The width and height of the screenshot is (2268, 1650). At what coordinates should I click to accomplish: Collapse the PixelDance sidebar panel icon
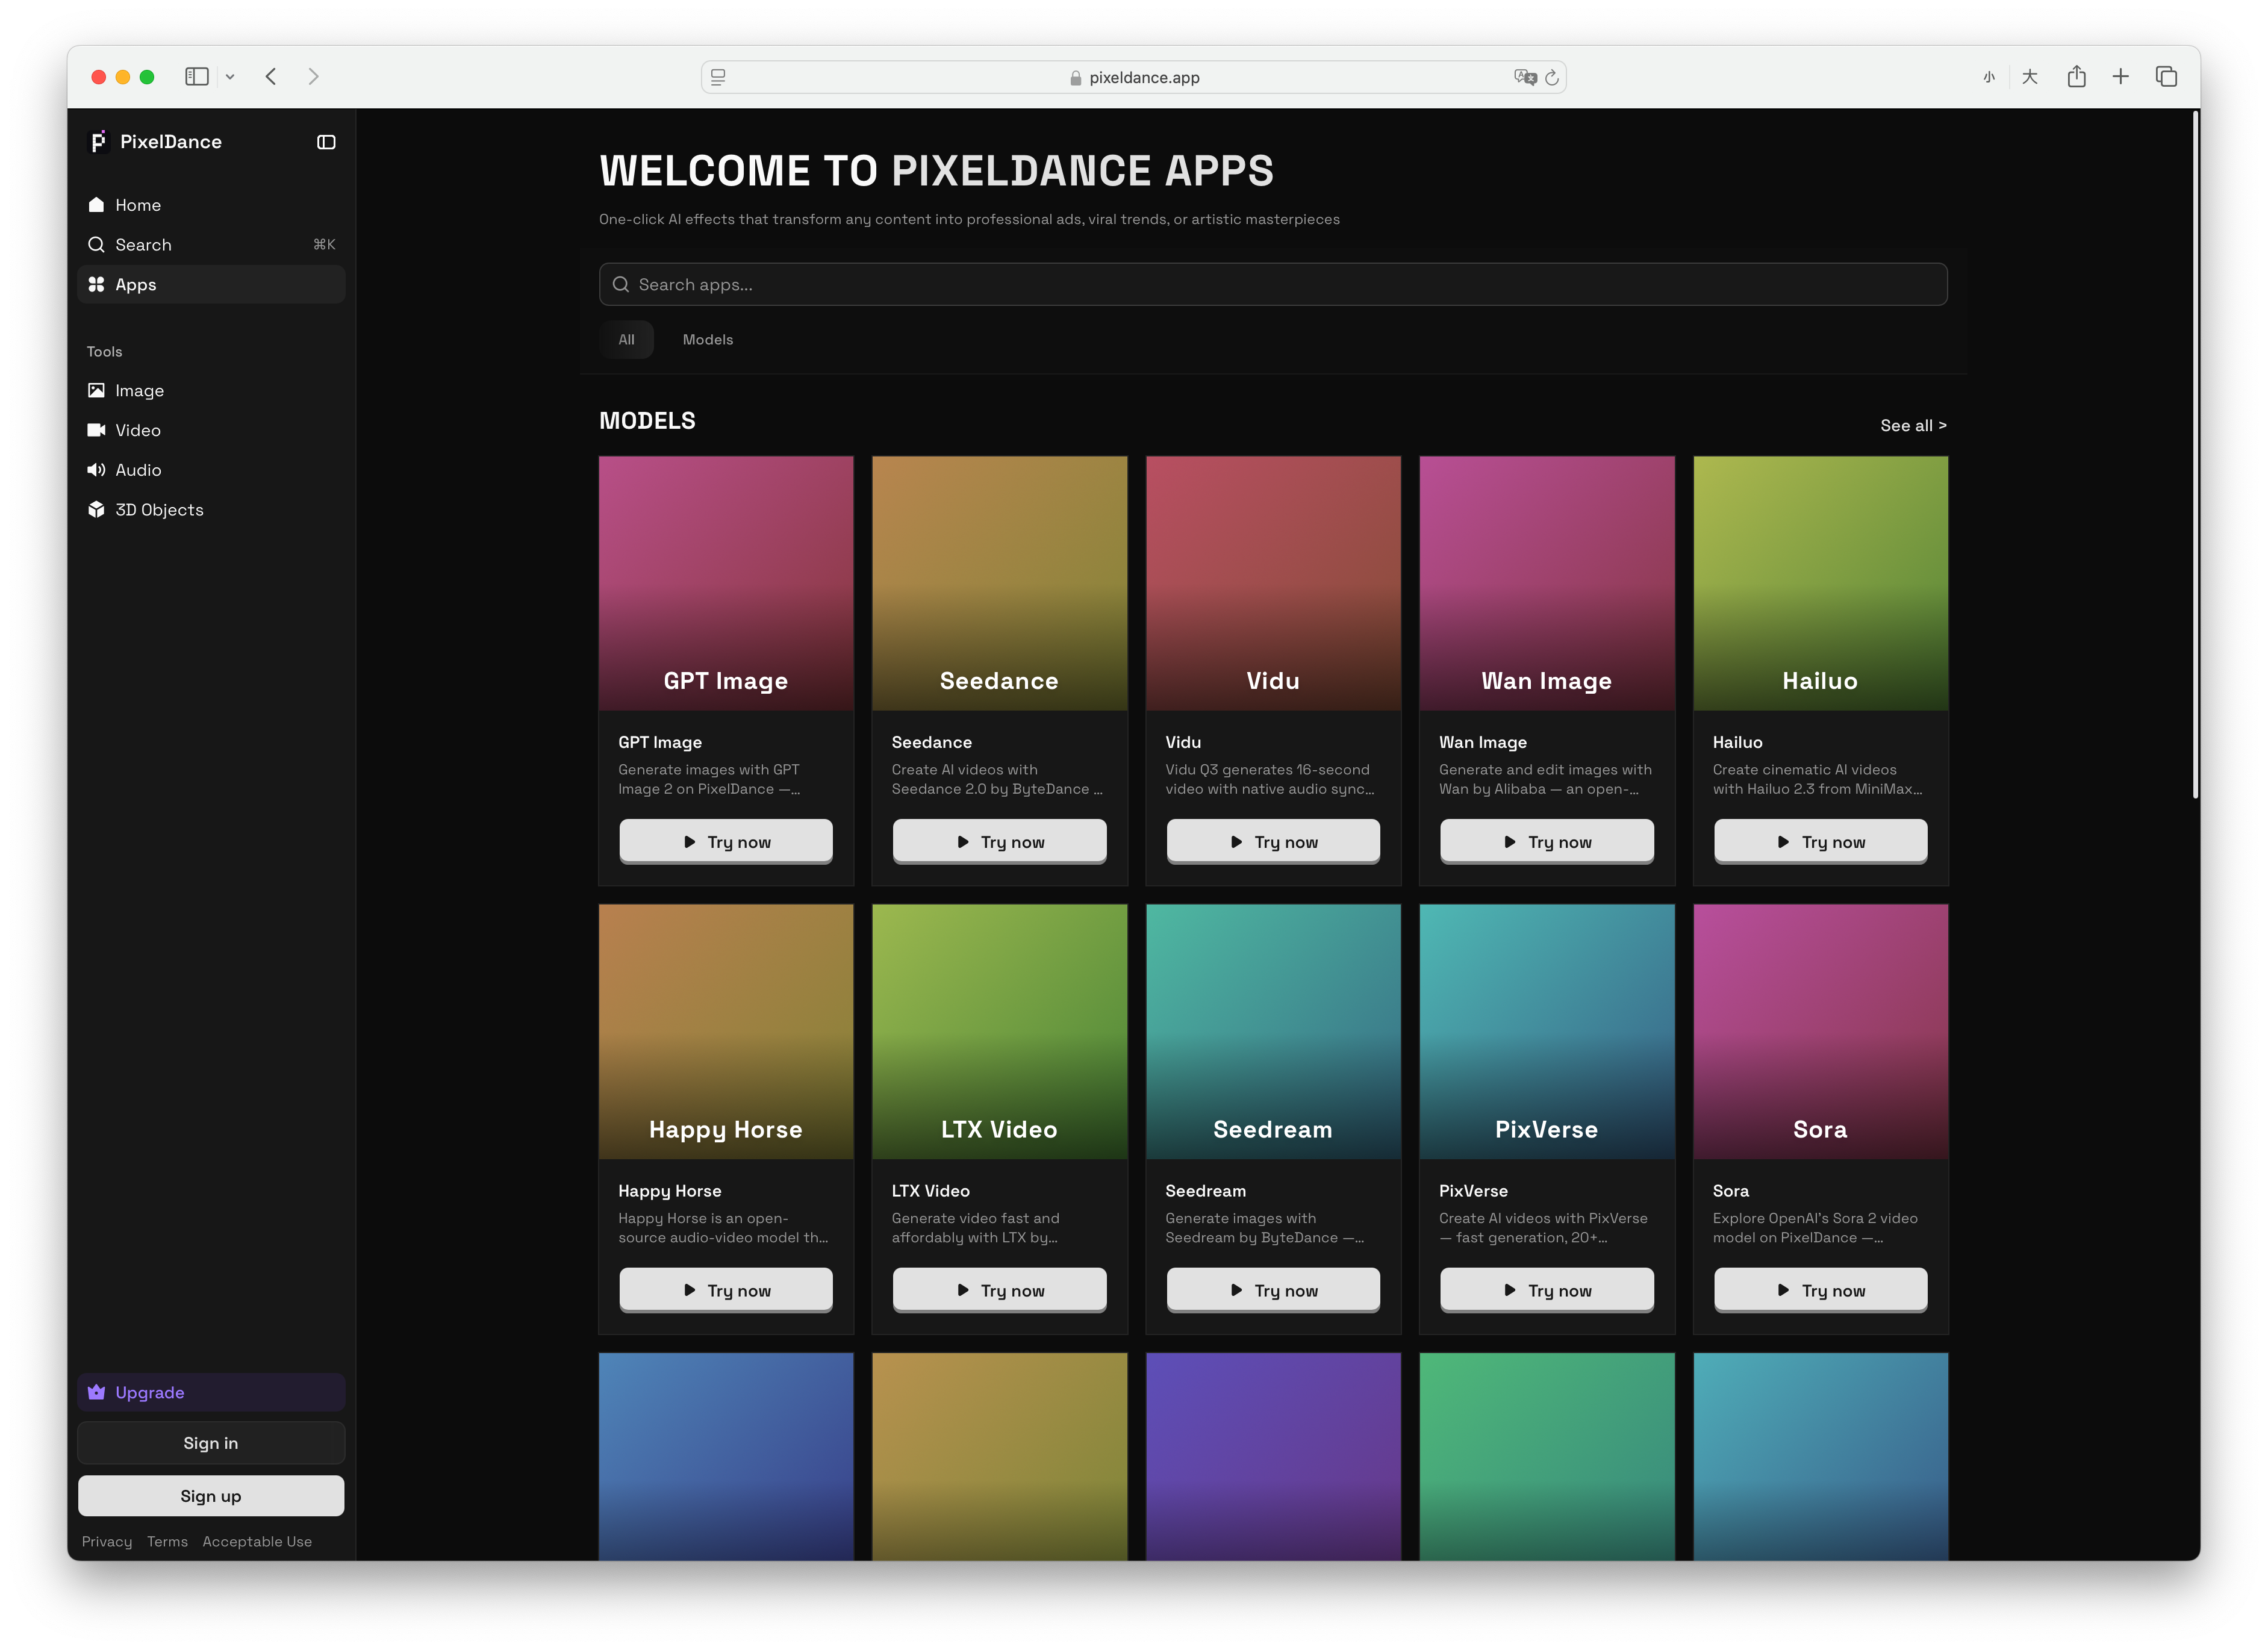[326, 142]
